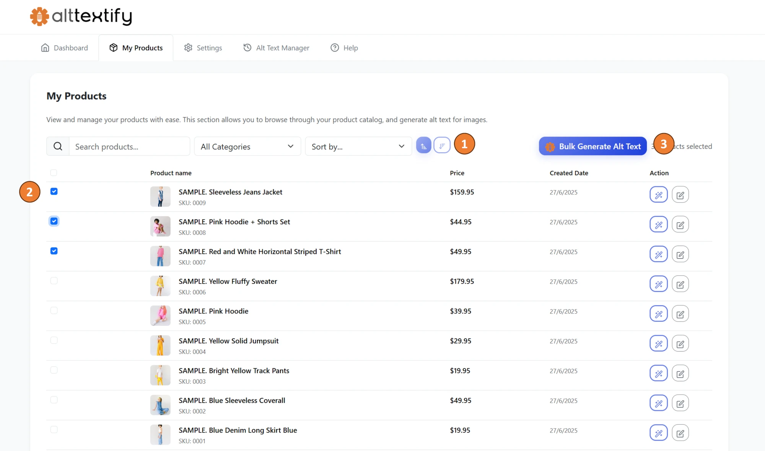Click the alttextify logo
Image resolution: width=765 pixels, height=451 pixels.
click(x=80, y=16)
